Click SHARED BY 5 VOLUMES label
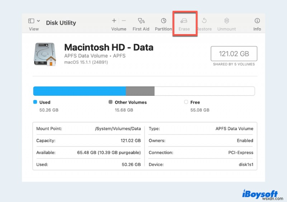The width and height of the screenshot is (287, 202). [x=234, y=64]
